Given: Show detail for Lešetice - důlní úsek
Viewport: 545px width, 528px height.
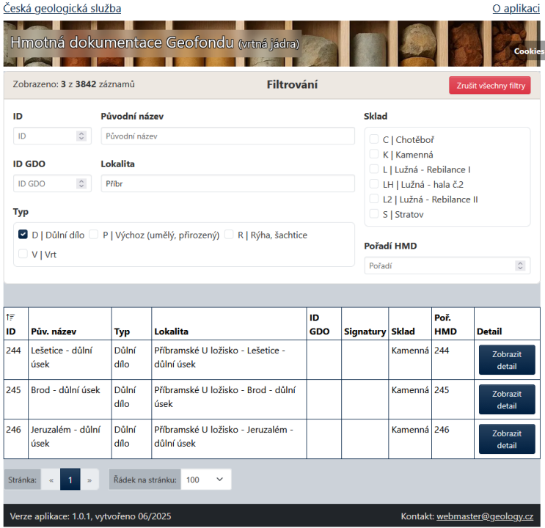Looking at the screenshot, I should (x=506, y=359).
